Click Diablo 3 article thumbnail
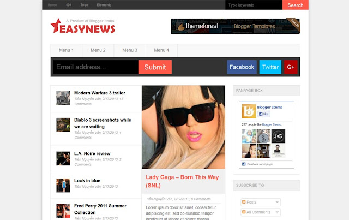Screen dimensions: 349x220 click(x=63, y=125)
